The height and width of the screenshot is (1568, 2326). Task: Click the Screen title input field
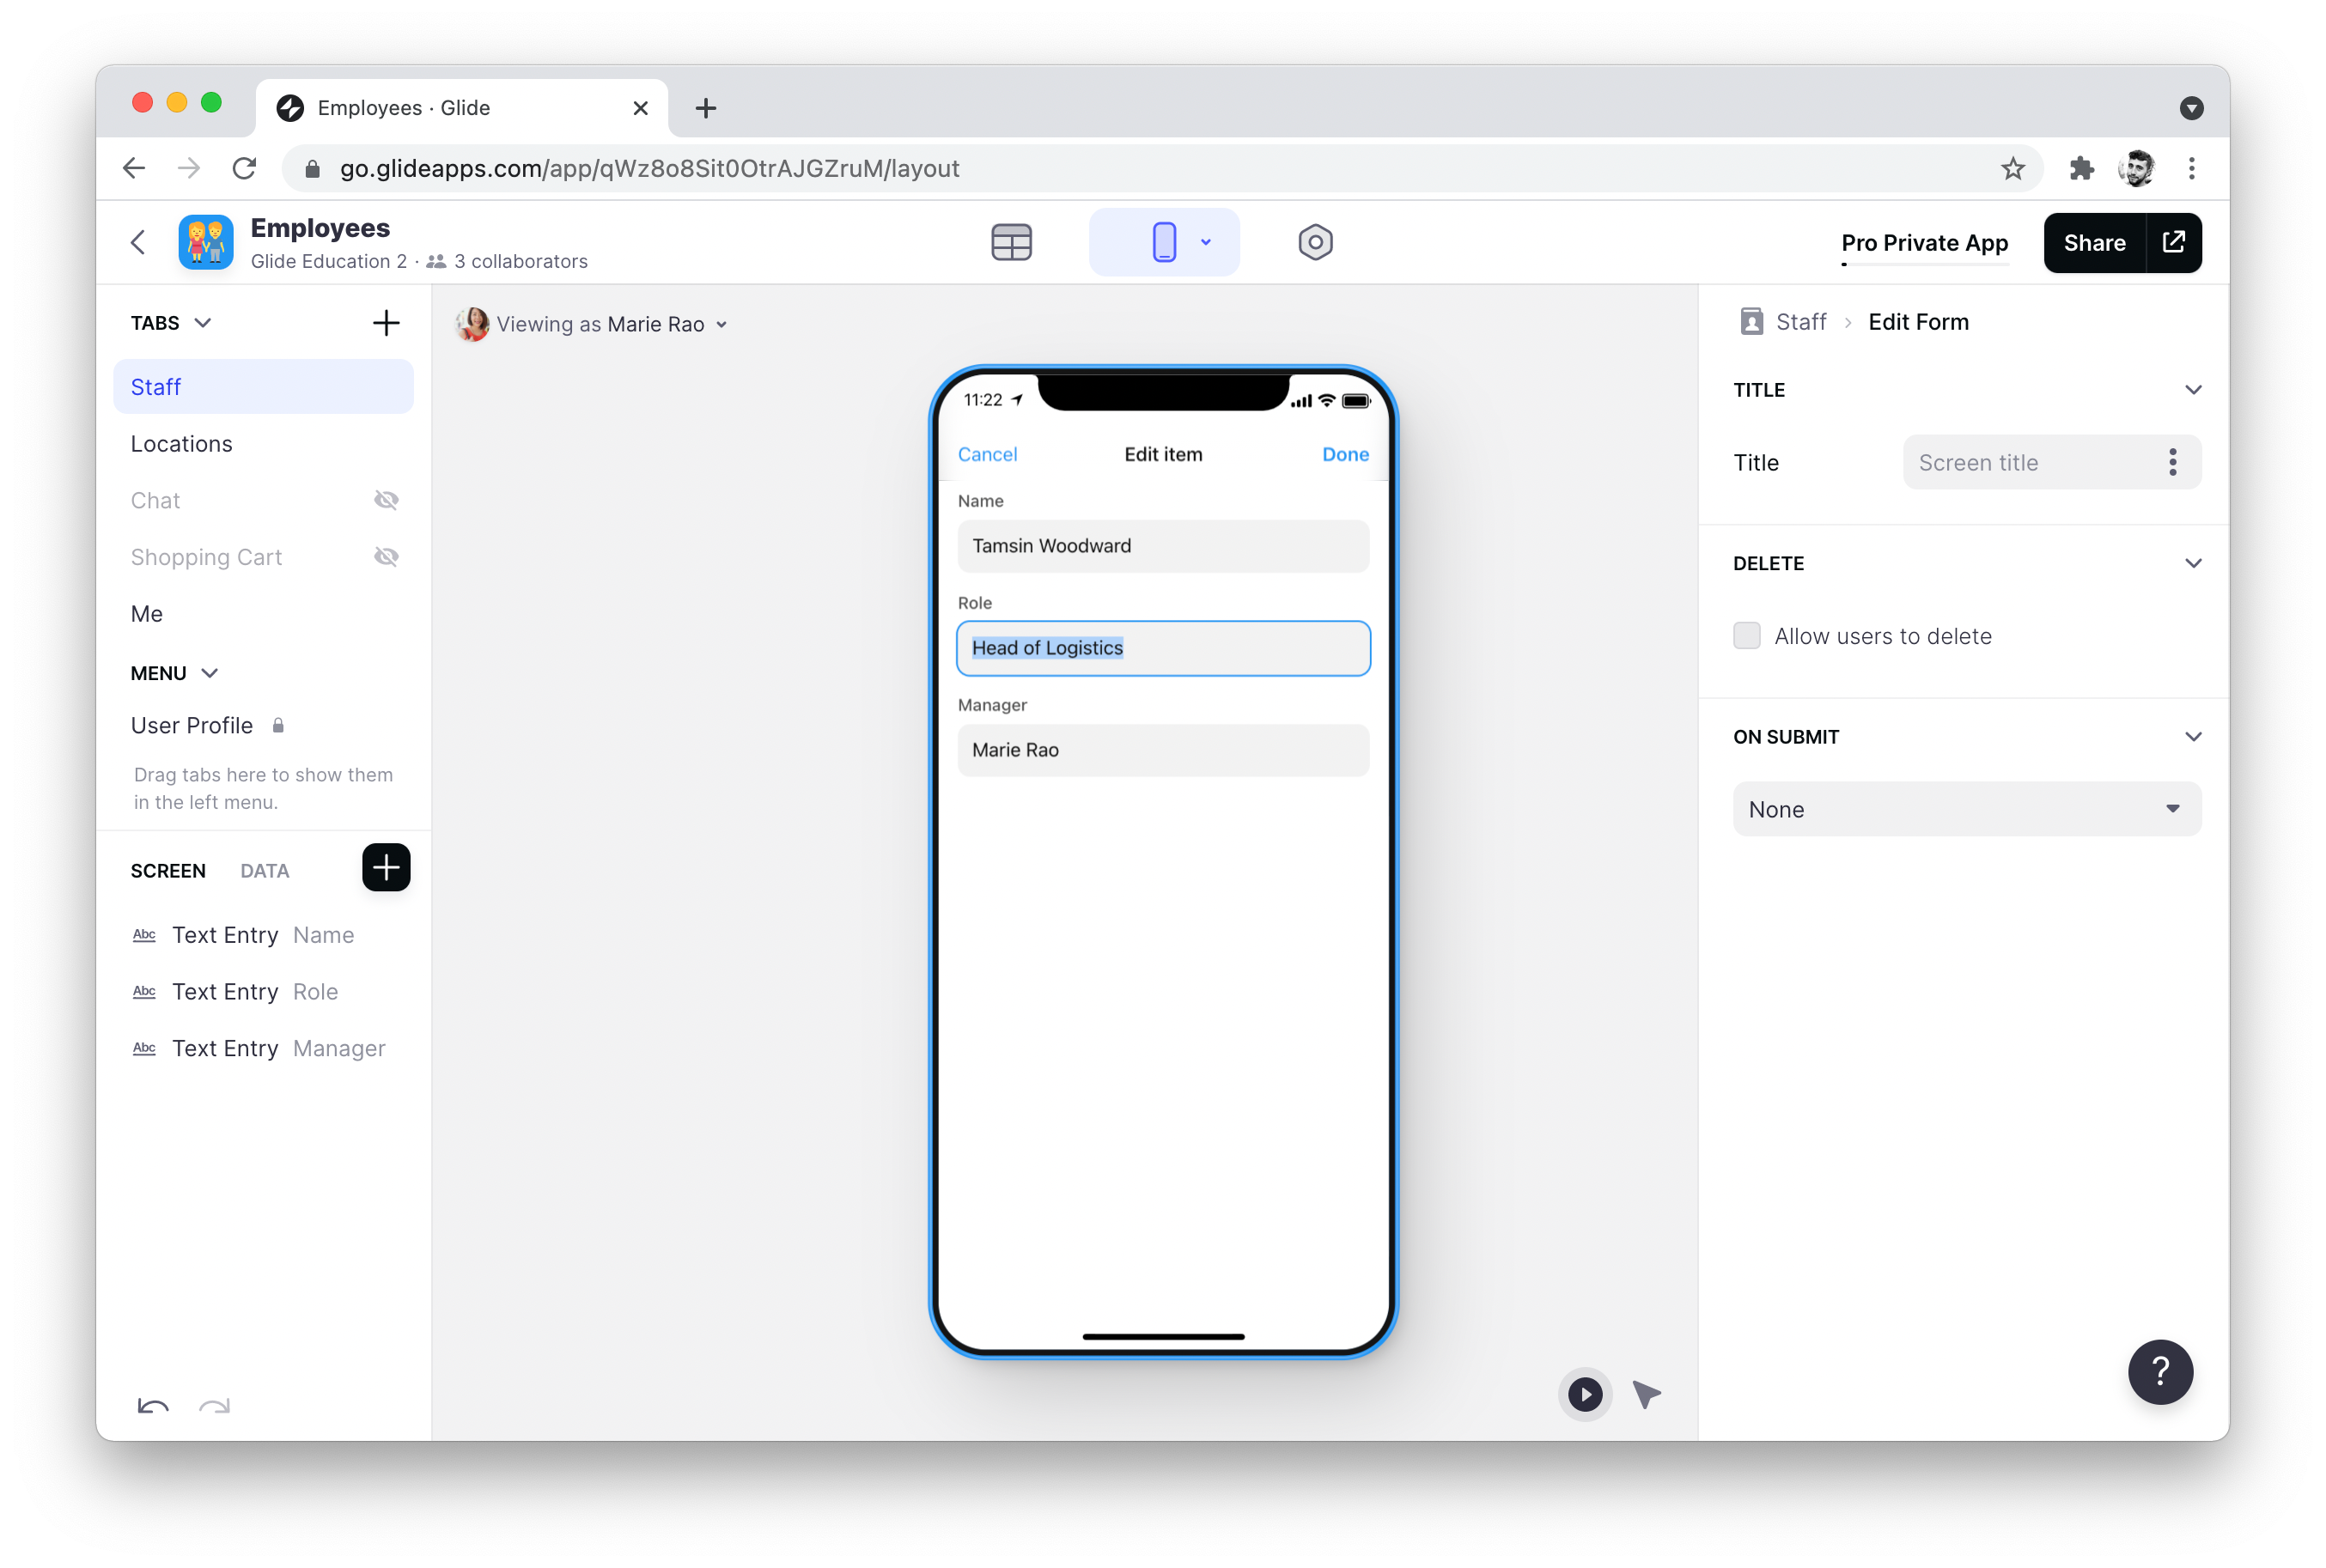coord(2030,462)
